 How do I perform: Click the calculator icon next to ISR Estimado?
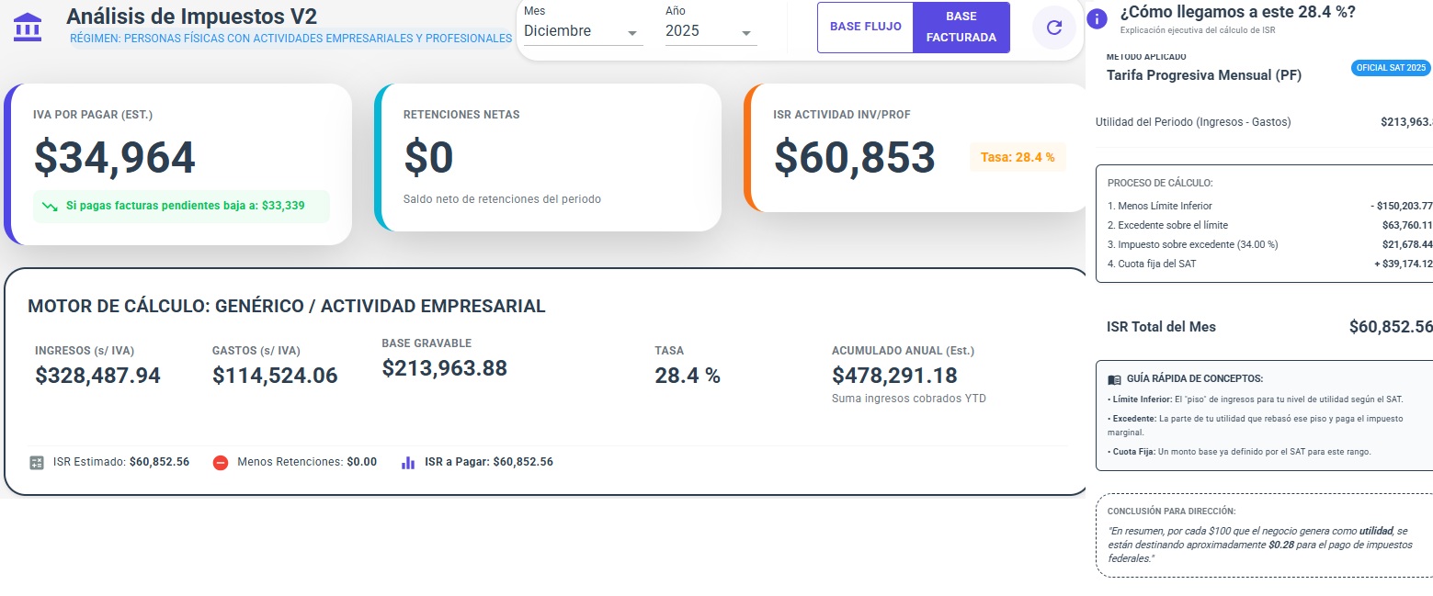point(37,463)
